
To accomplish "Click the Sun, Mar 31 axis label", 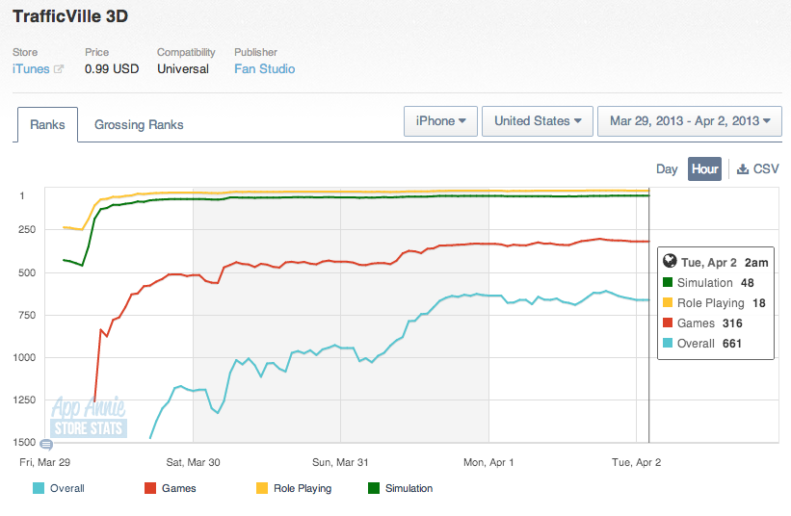I will 340,462.
